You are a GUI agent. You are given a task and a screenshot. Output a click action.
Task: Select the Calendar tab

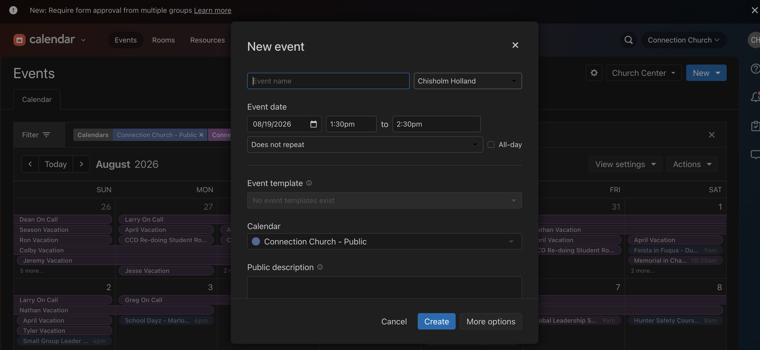37,99
